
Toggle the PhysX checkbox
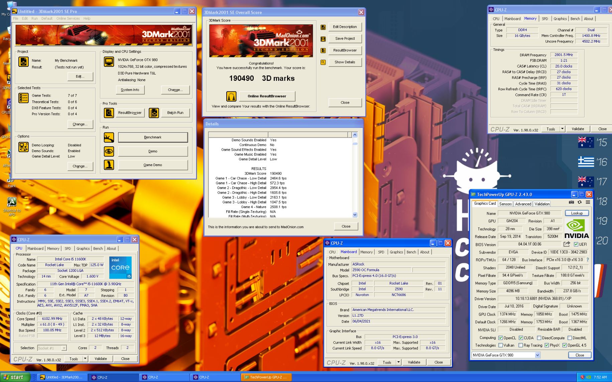pyautogui.click(x=547, y=345)
